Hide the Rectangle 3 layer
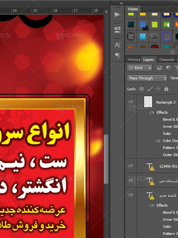This screenshot has width=178, height=238. [131, 102]
